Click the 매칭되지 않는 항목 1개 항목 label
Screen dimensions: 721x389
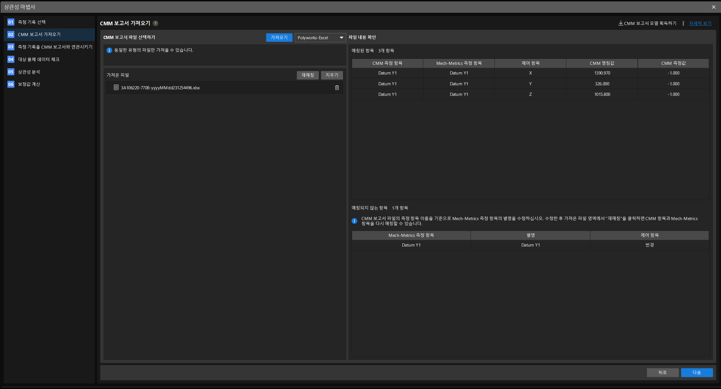point(380,208)
